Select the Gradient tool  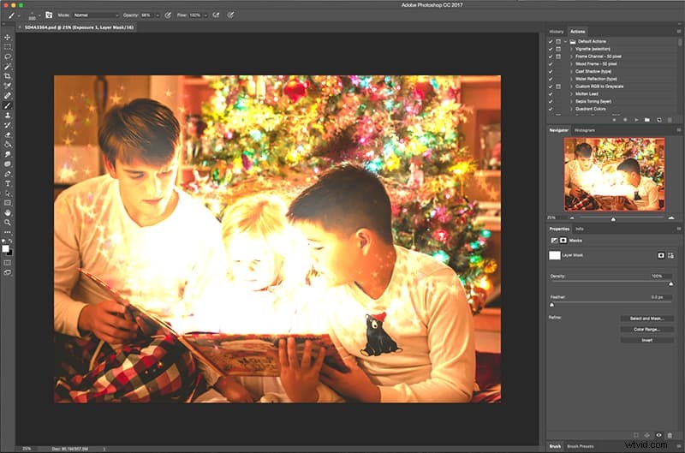point(8,144)
